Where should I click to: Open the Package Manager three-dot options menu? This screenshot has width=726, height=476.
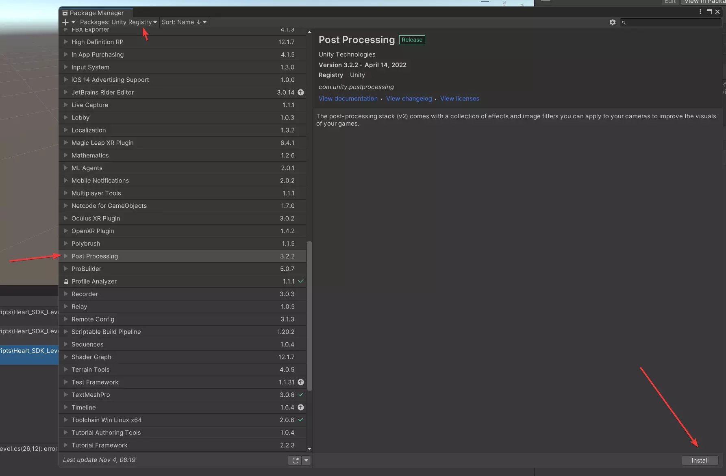click(x=700, y=12)
